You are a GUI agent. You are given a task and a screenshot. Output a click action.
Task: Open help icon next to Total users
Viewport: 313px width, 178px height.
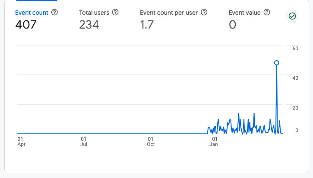tap(115, 13)
